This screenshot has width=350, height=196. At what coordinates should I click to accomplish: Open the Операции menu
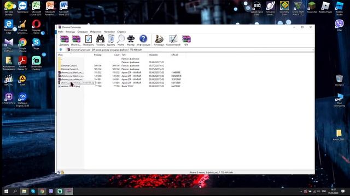pyautogui.click(x=83, y=32)
